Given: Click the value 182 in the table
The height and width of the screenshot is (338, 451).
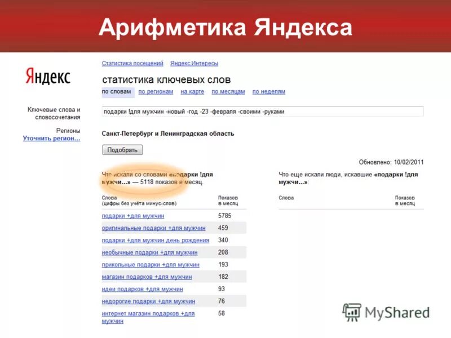Looking at the screenshot, I should click(223, 277).
